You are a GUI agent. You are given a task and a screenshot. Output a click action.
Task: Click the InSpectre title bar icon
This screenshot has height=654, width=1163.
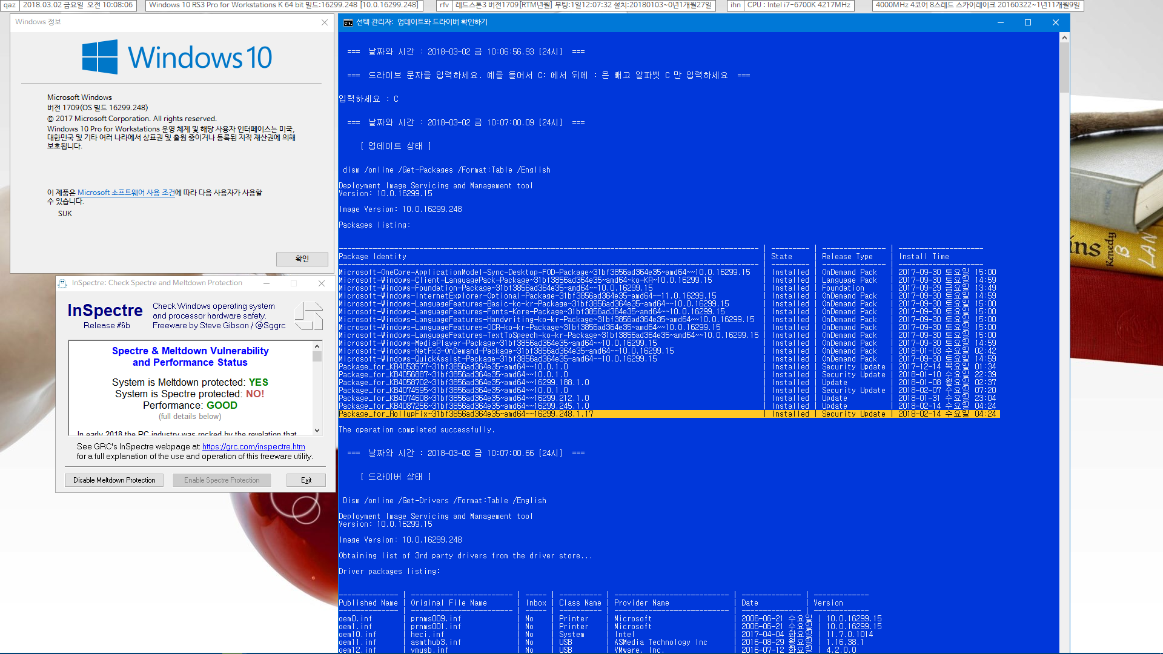pyautogui.click(x=62, y=283)
